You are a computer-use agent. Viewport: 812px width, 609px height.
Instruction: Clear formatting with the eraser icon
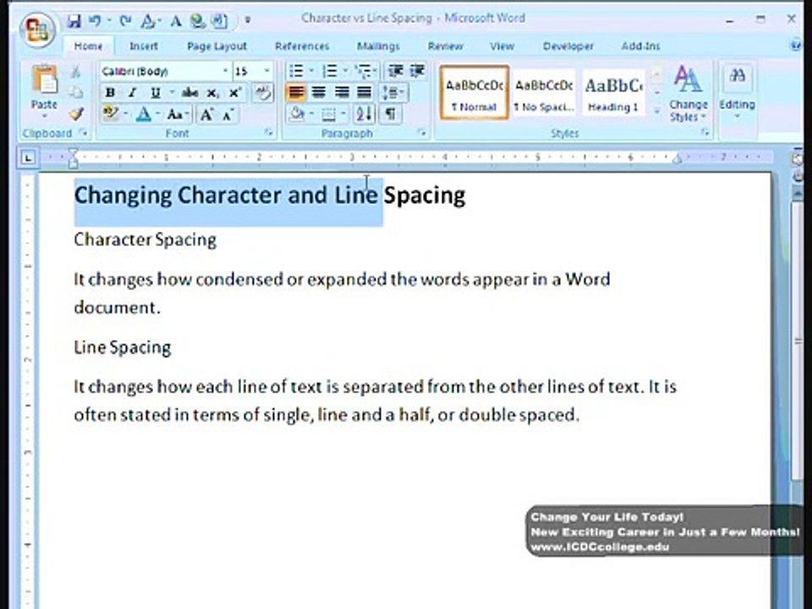click(262, 93)
